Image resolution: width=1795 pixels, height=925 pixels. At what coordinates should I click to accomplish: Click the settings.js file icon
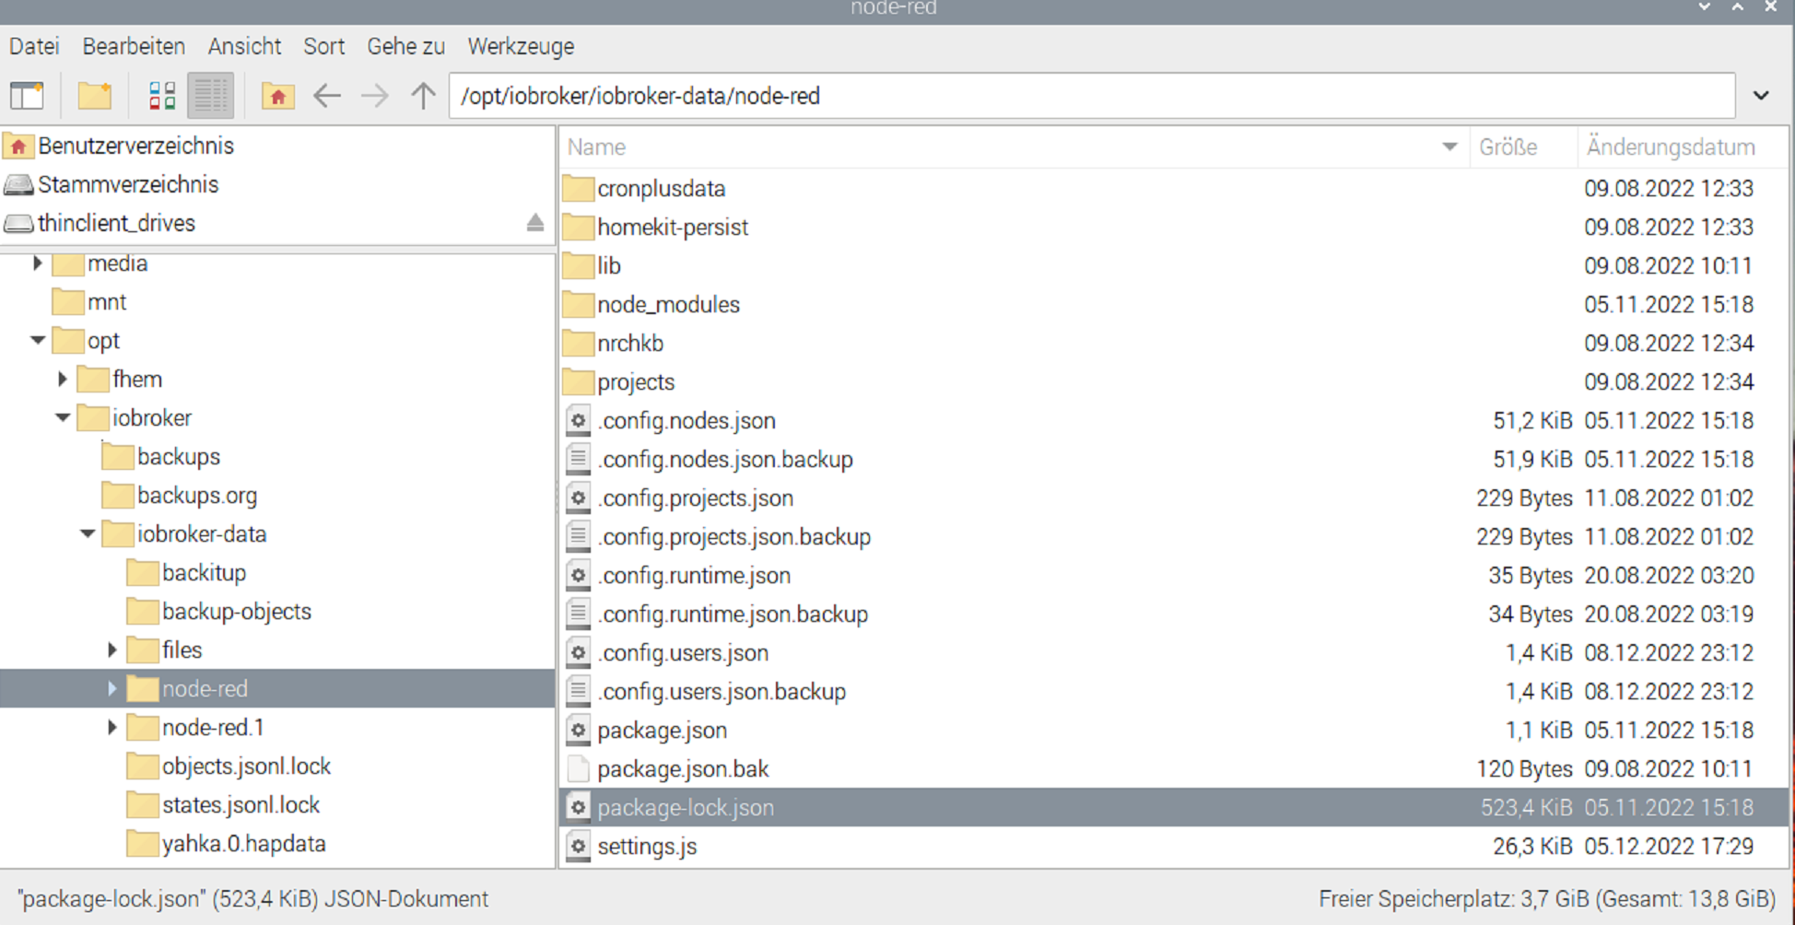[578, 847]
